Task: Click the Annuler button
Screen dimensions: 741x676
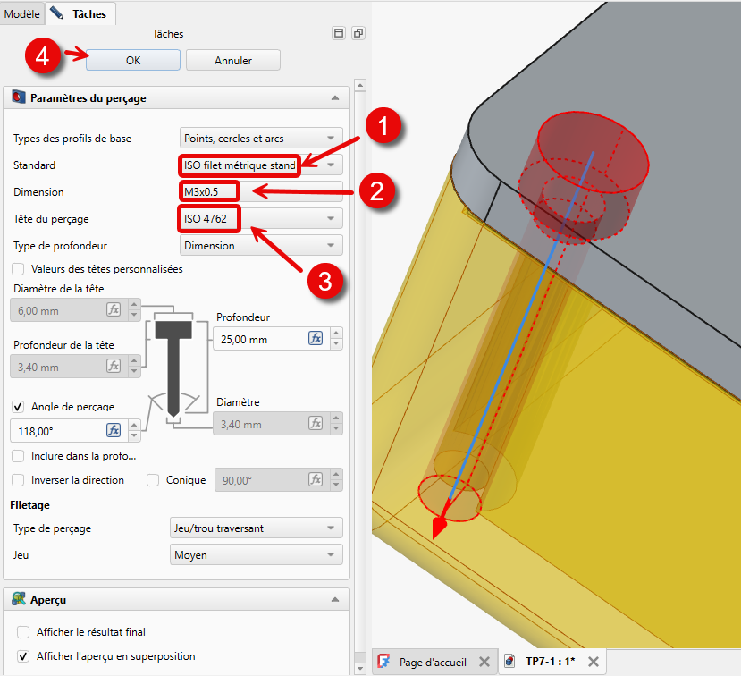Action: point(233,60)
